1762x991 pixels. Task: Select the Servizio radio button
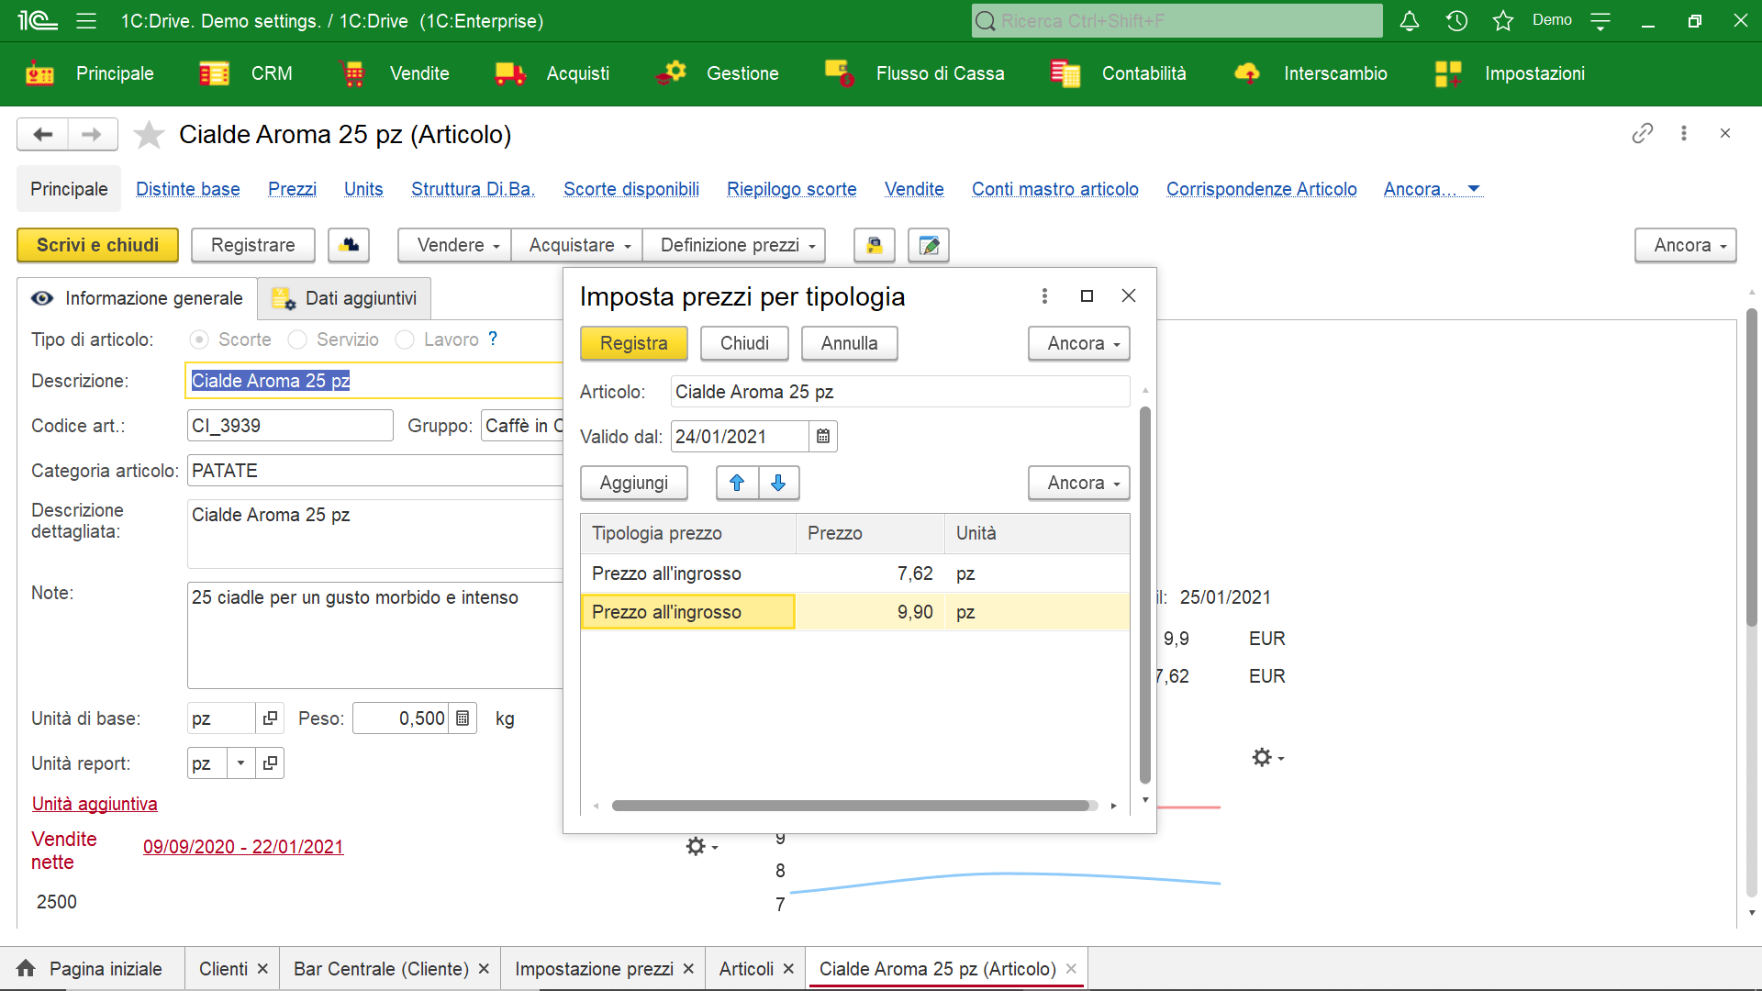(296, 340)
